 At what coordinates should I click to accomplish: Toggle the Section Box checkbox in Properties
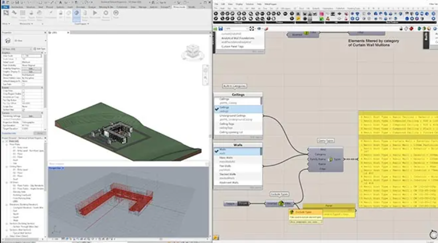23,110
